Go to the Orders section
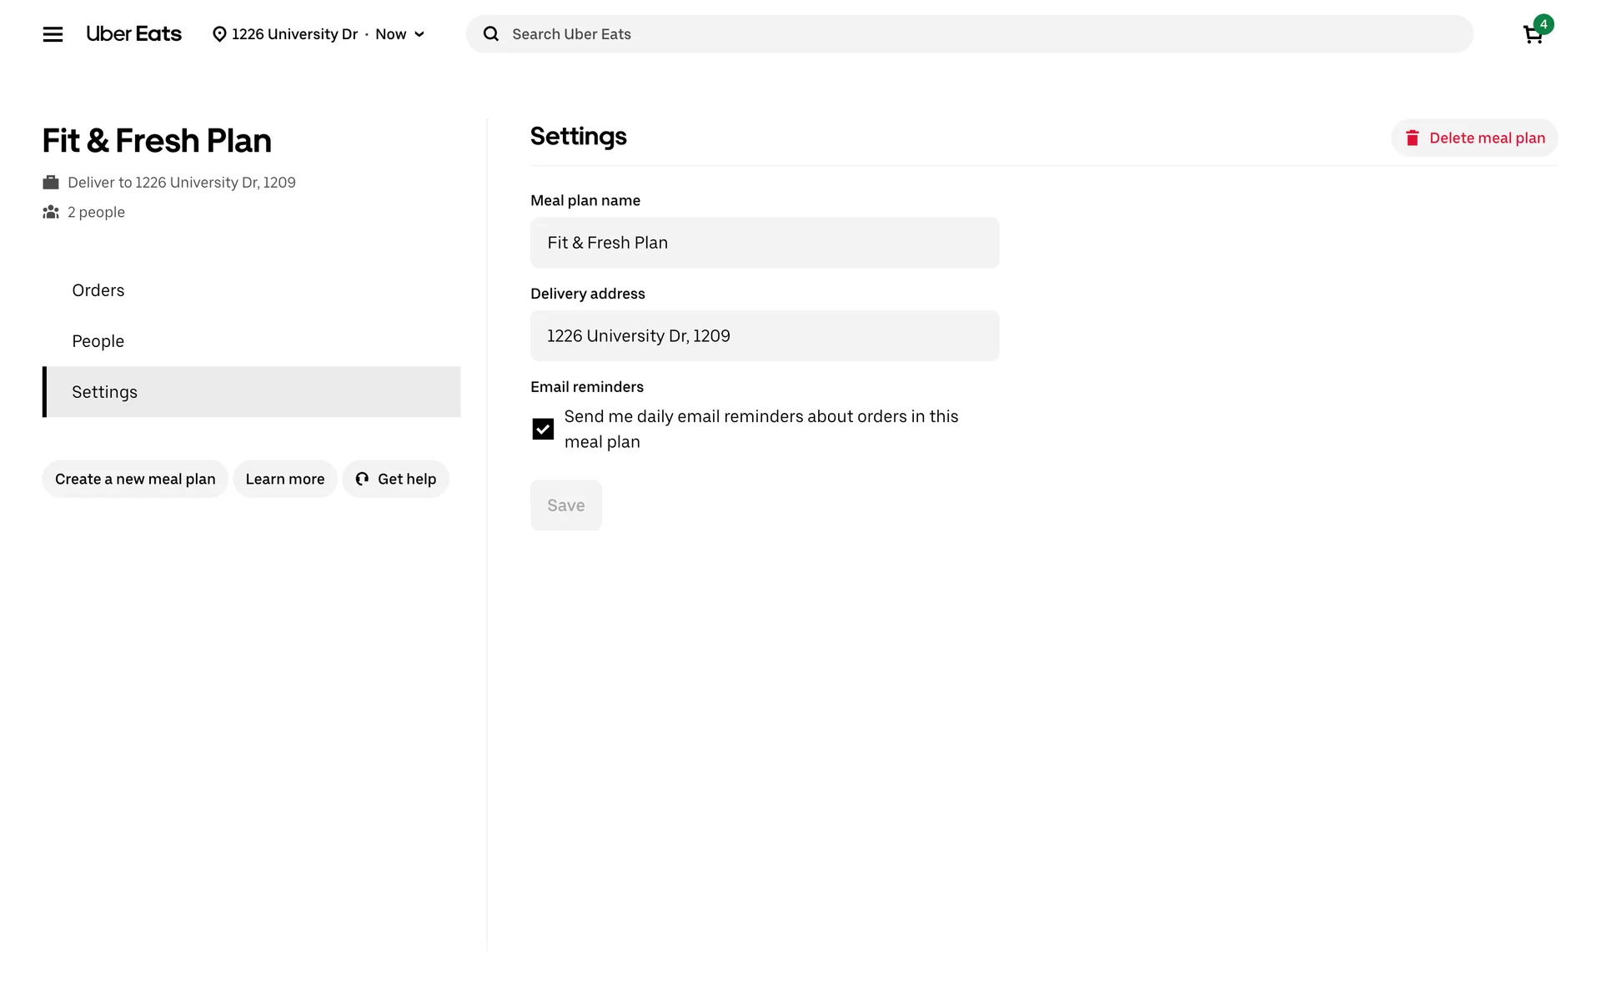The image size is (1601, 1001). [x=98, y=290]
